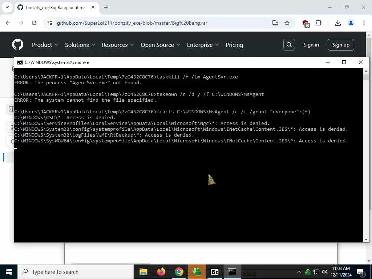Open network status in system tray
Image resolution: width=372 pixels, height=279 pixels.
click(316, 272)
